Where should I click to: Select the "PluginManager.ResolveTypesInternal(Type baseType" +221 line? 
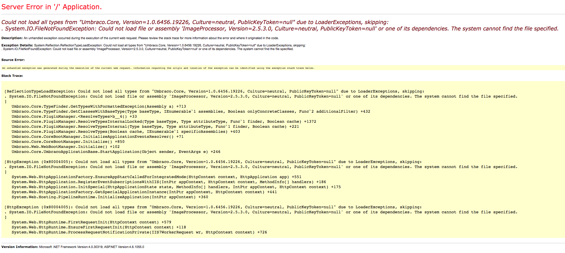(x=155, y=127)
